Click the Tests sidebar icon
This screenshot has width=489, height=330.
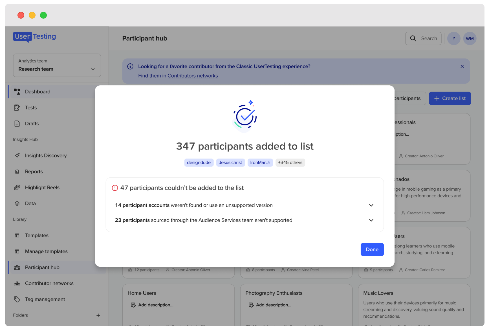[17, 108]
